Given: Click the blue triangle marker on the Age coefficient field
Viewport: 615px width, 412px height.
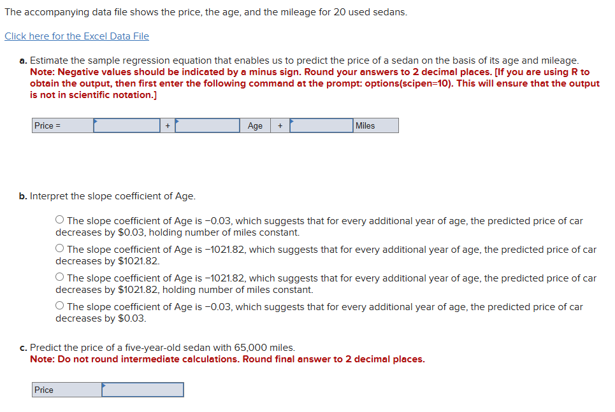Looking at the screenshot, I should (x=177, y=120).
